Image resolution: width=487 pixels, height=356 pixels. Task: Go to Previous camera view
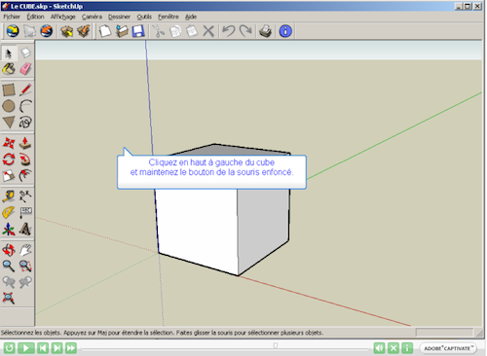(9, 282)
